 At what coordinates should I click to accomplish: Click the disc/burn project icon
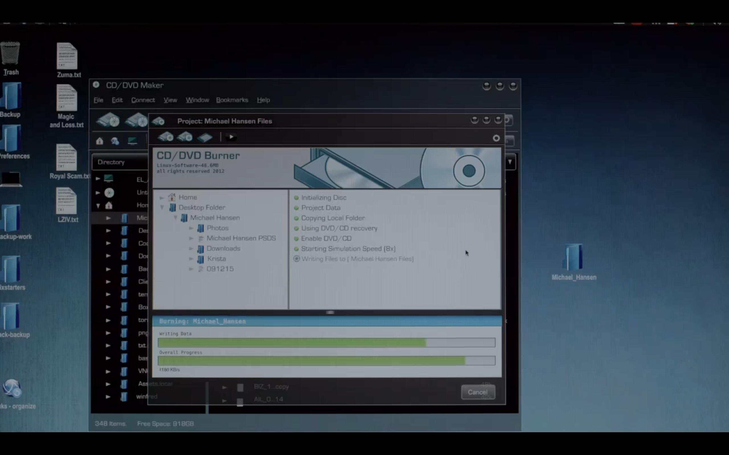tap(166, 137)
